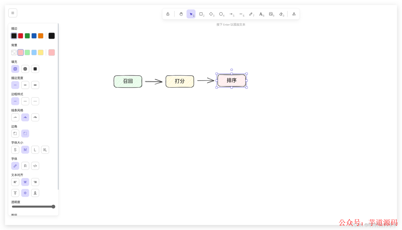This screenshot has width=402, height=230.
Task: Set thin stroke width
Action: click(x=15, y=85)
